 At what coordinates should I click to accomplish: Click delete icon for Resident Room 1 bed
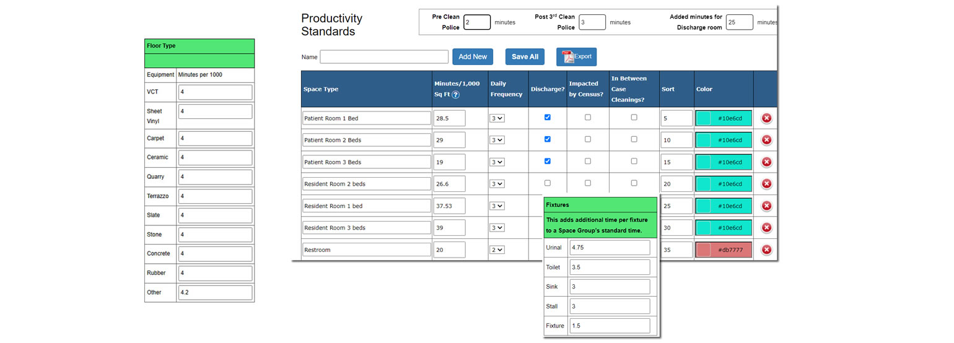click(766, 206)
